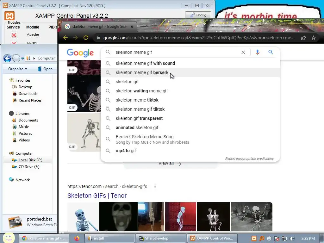The image size is (324, 243).
Task: Click the Google logo
Action: point(80,53)
